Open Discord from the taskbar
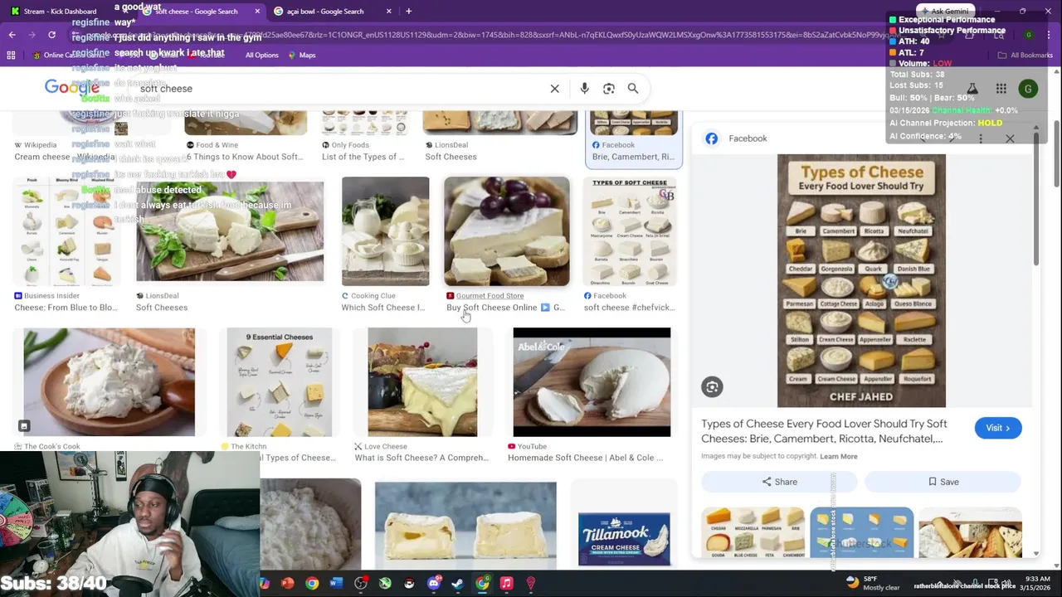The height and width of the screenshot is (597, 1062). tap(433, 584)
